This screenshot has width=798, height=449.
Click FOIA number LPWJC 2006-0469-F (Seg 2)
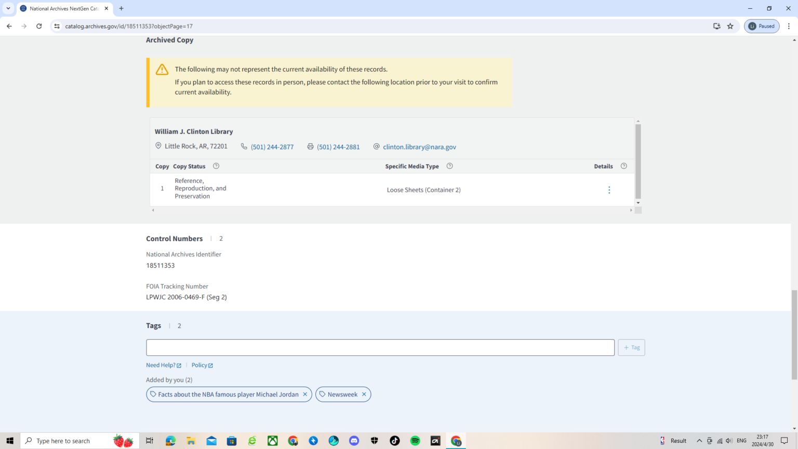[187, 297]
